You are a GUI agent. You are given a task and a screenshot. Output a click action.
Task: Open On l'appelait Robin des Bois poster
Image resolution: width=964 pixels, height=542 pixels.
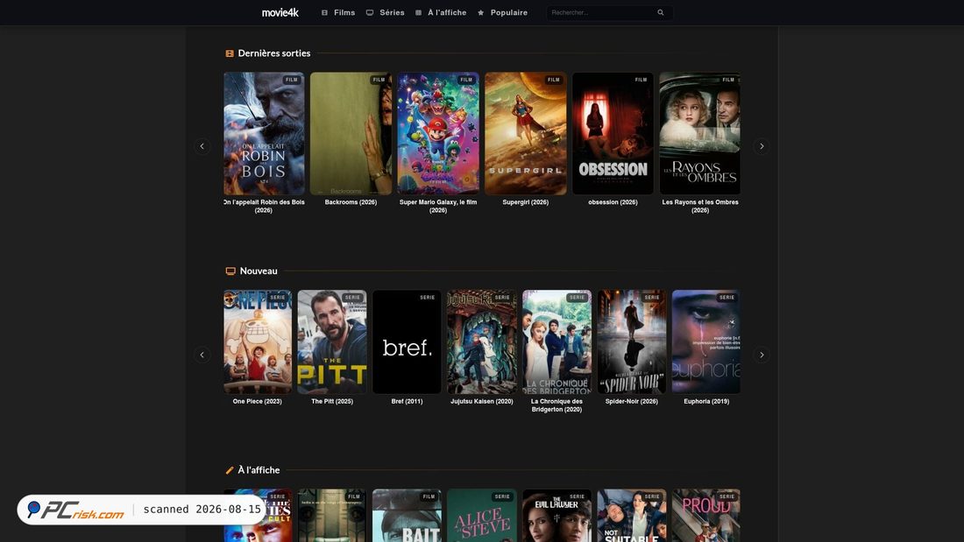[x=265, y=133]
